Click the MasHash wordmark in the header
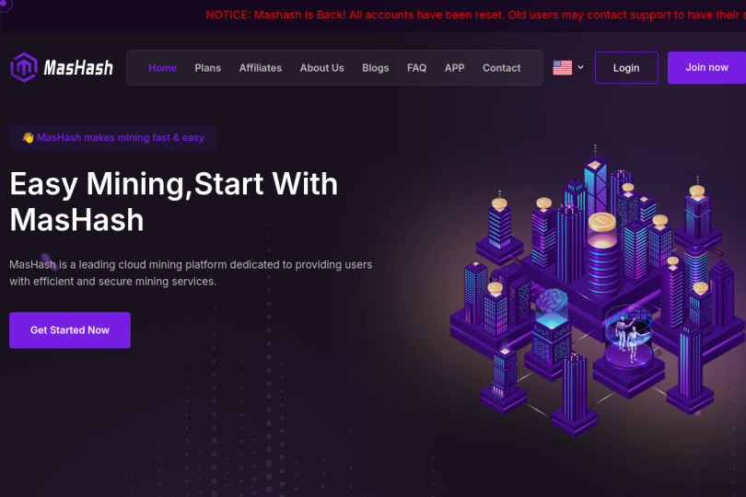 78,68
